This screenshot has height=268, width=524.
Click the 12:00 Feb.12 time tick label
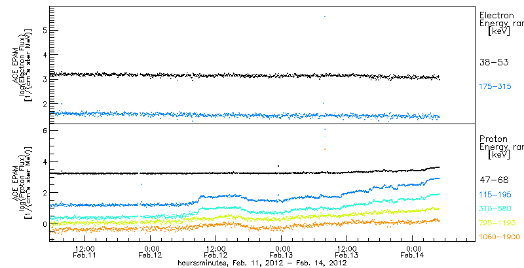tap(216, 252)
